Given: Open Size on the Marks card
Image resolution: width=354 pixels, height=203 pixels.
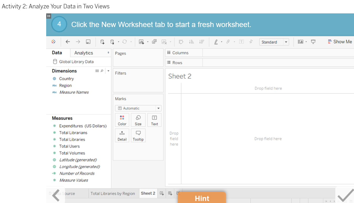Looking at the screenshot, I should (138, 120).
